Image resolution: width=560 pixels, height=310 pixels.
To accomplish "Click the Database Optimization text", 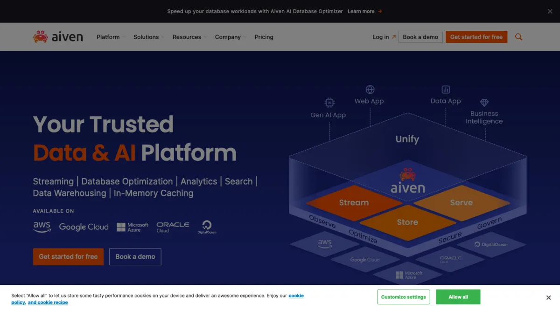I will pos(127,181).
